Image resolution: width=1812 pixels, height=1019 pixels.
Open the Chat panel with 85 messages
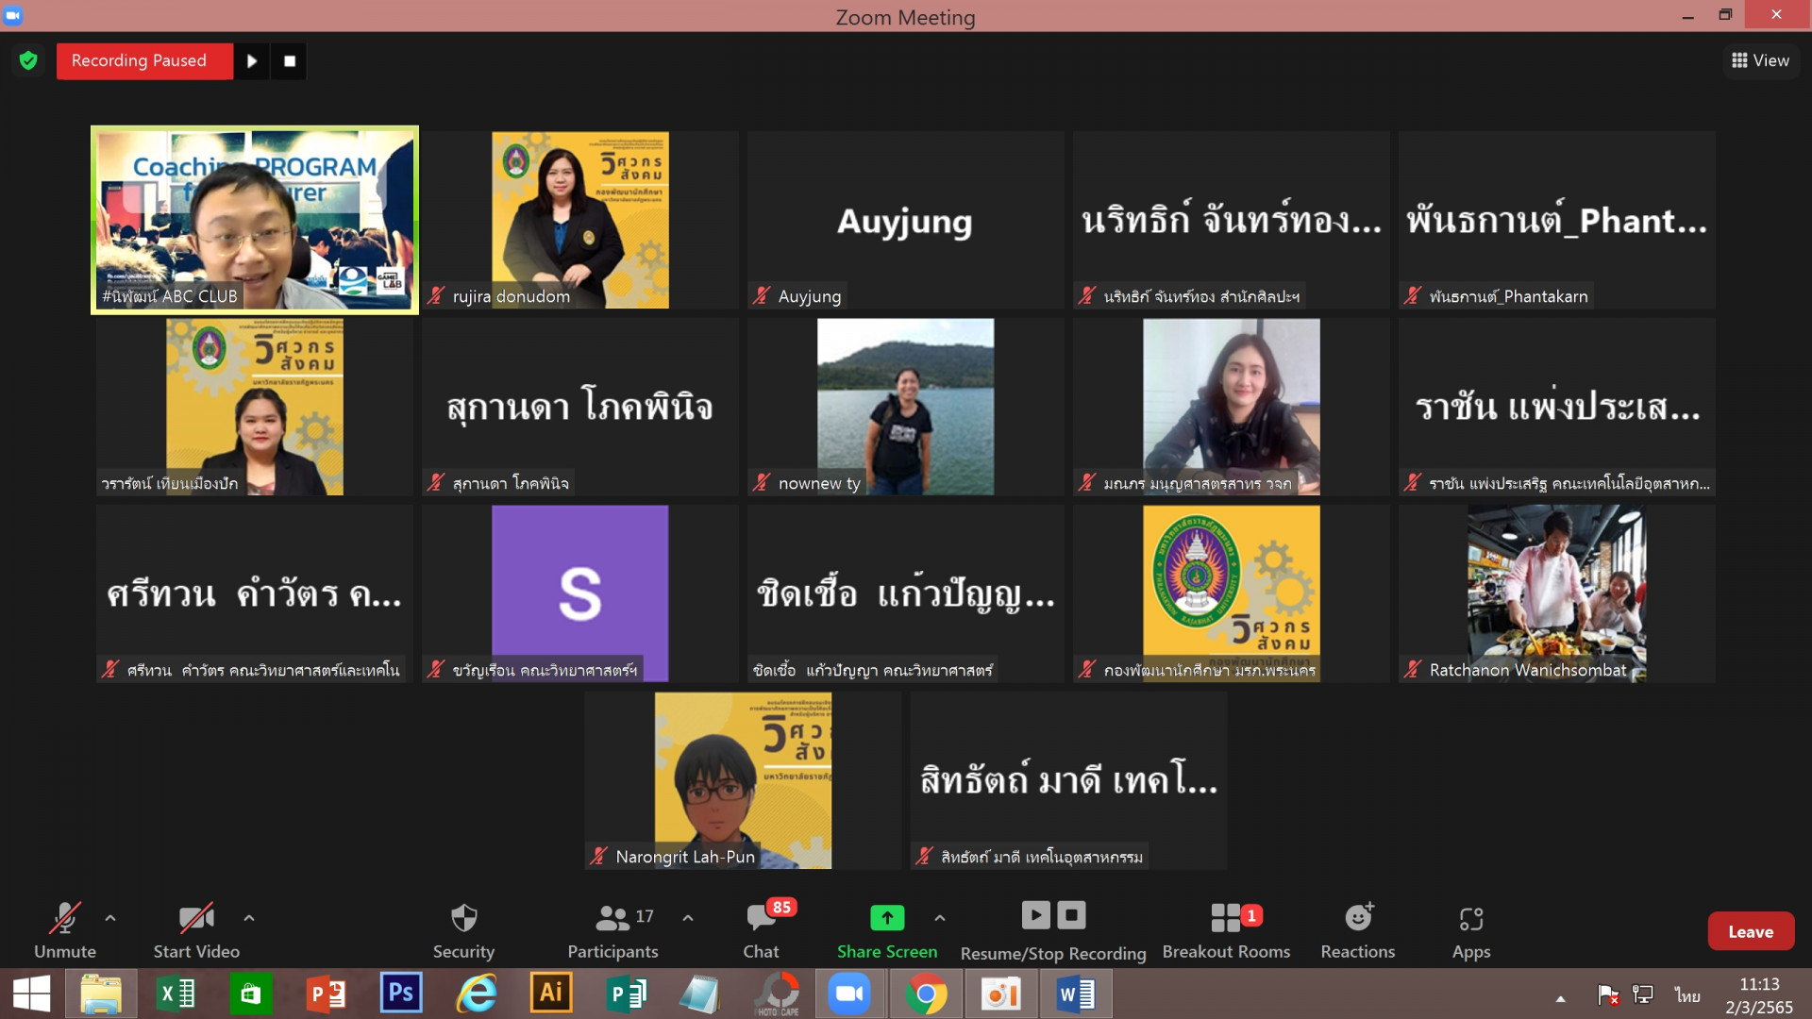tap(762, 930)
